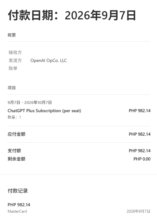Click the MasterCard payment method text
Image resolution: width=157 pixels, height=219 pixels.
tap(17, 211)
